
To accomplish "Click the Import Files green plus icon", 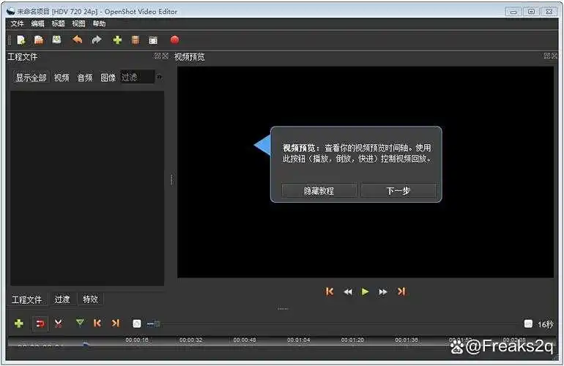I will tap(117, 40).
